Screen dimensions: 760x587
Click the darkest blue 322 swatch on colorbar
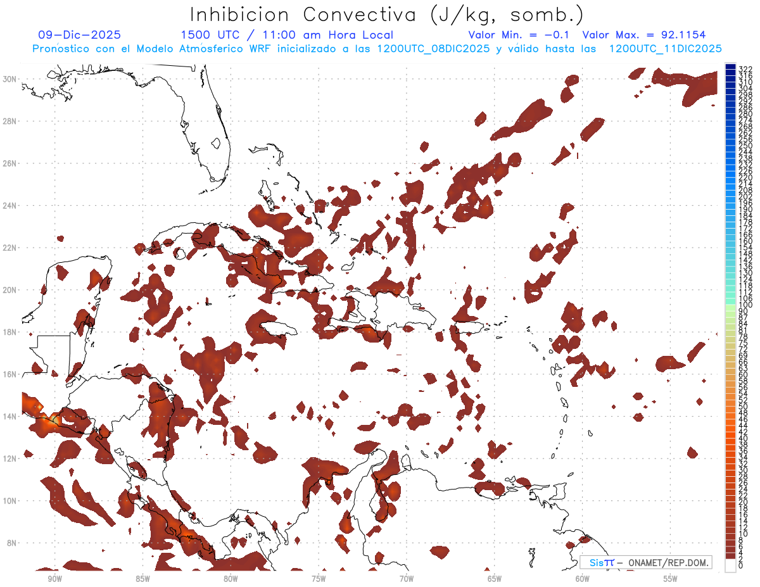coord(730,67)
